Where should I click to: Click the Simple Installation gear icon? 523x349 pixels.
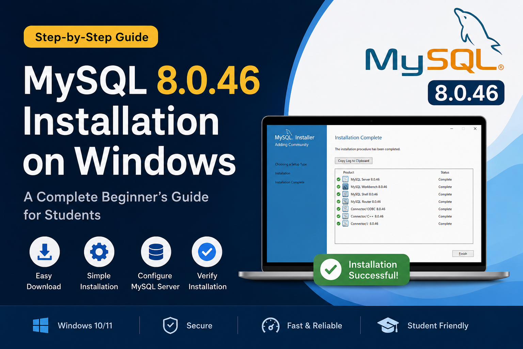[x=99, y=252]
